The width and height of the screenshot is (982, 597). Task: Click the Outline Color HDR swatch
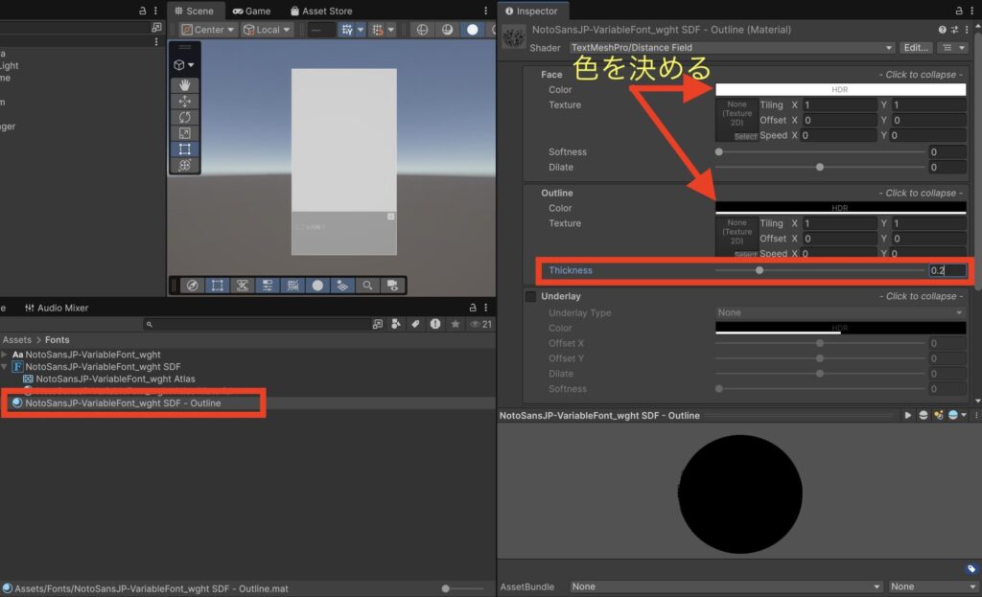840,208
